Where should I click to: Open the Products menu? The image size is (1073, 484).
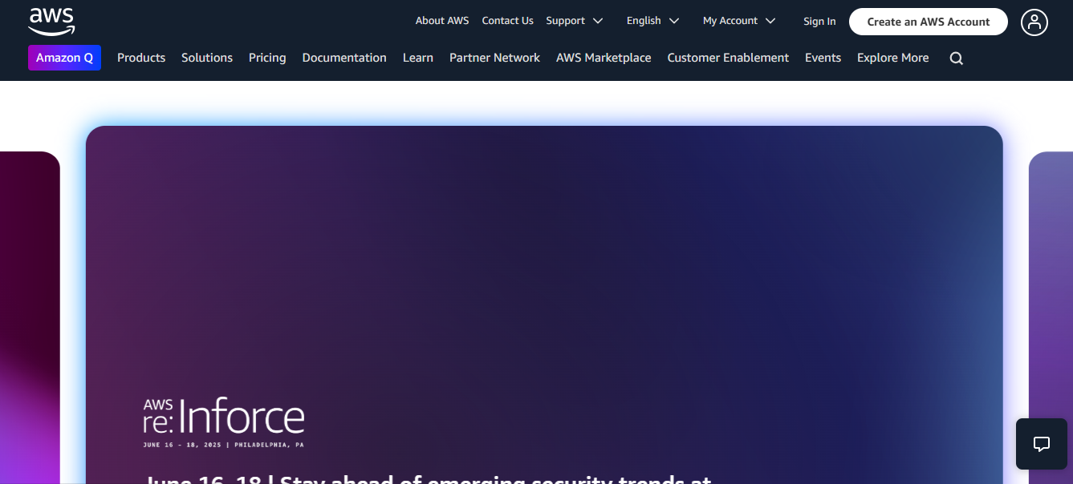[x=141, y=58]
